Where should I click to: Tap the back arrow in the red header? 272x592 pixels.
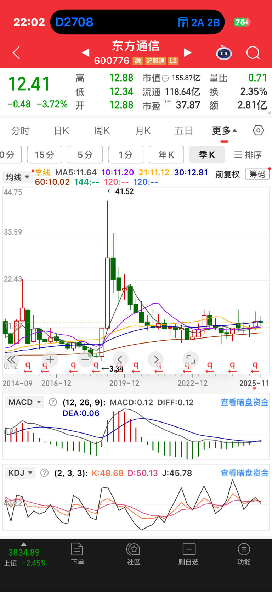pyautogui.click(x=16, y=53)
